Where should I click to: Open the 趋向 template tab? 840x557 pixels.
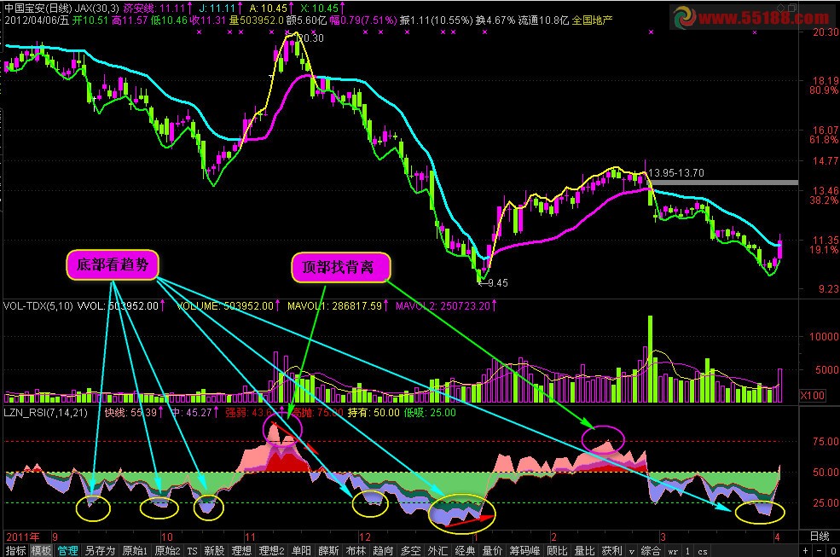pyautogui.click(x=383, y=550)
